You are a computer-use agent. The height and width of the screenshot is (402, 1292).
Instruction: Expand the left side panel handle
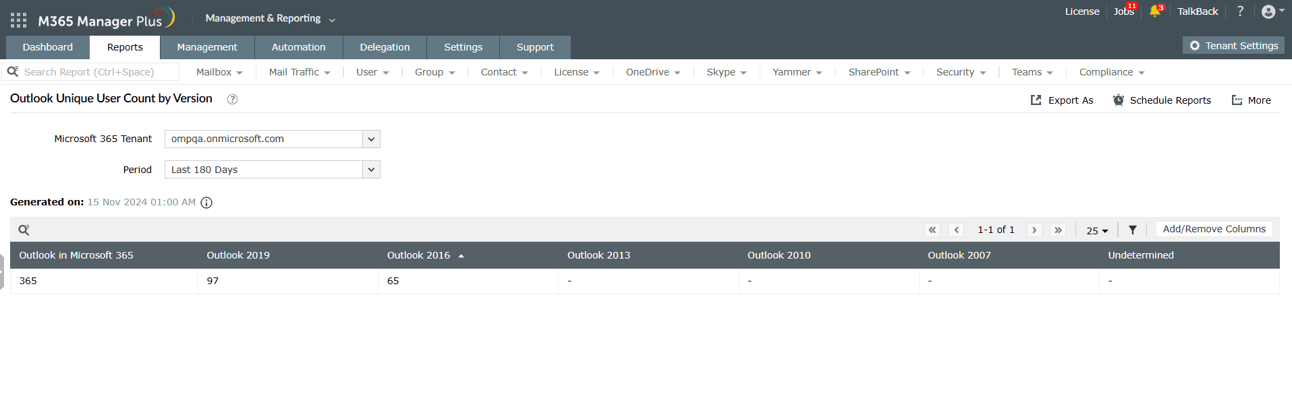(2, 273)
